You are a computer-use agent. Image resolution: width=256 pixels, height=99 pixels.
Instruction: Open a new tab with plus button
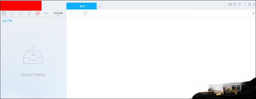click(x=100, y=7)
